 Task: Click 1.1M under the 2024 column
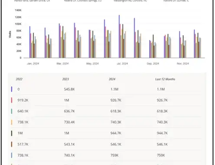pyautogui.click(x=114, y=89)
